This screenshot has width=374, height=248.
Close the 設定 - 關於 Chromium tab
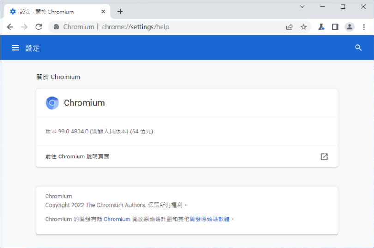103,12
